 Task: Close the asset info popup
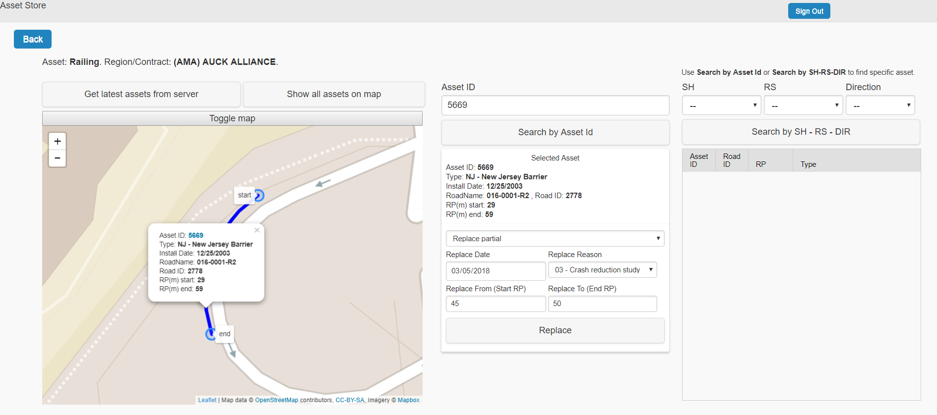[257, 230]
